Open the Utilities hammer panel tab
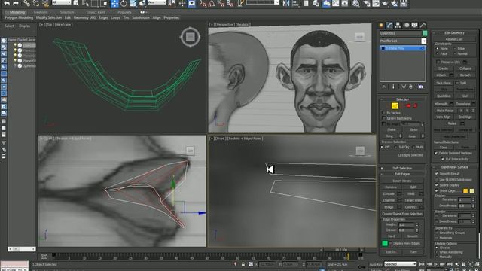 point(423,25)
